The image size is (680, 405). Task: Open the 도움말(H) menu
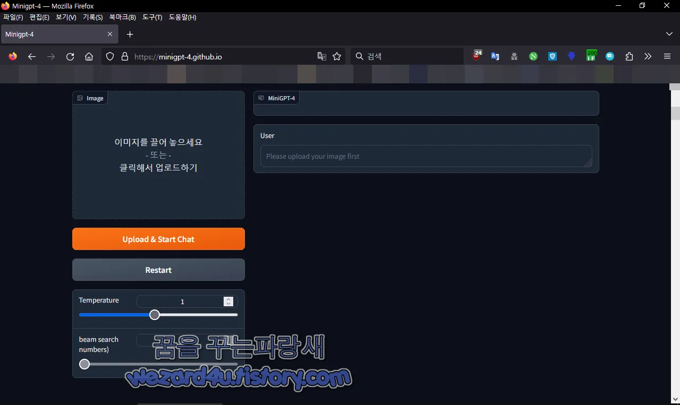[x=183, y=18]
